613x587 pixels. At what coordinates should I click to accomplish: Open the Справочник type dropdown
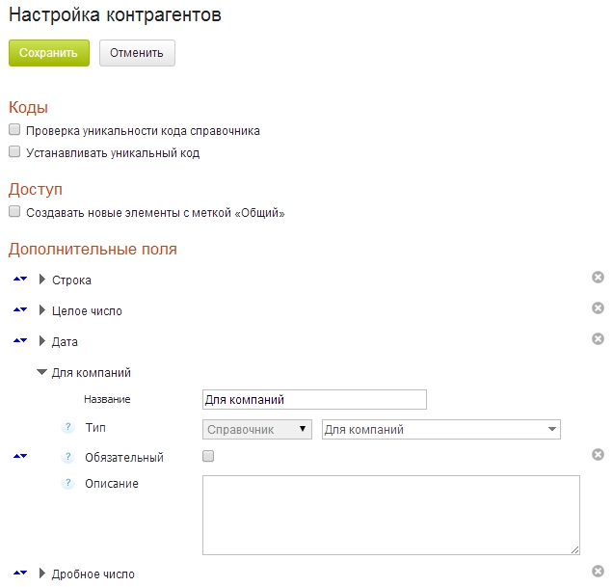tap(256, 429)
